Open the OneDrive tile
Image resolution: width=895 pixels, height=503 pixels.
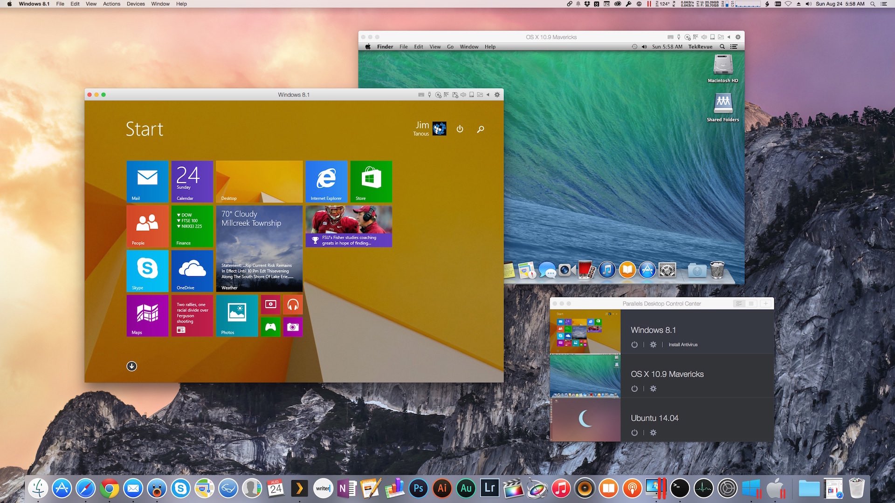192,271
